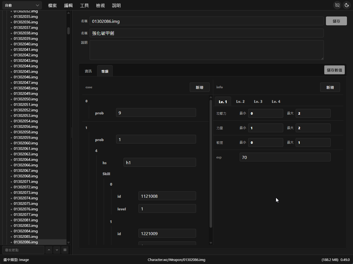This screenshot has width=353, height=264.
Task: Edit 力量 最大 value field
Action: [x=313, y=128]
